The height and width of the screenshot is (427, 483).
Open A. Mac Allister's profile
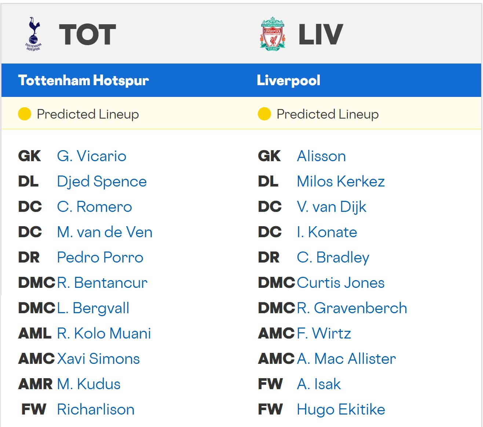point(346,359)
